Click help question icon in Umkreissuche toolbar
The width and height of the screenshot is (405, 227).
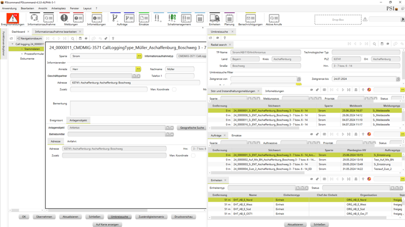pyautogui.click(x=225, y=38)
